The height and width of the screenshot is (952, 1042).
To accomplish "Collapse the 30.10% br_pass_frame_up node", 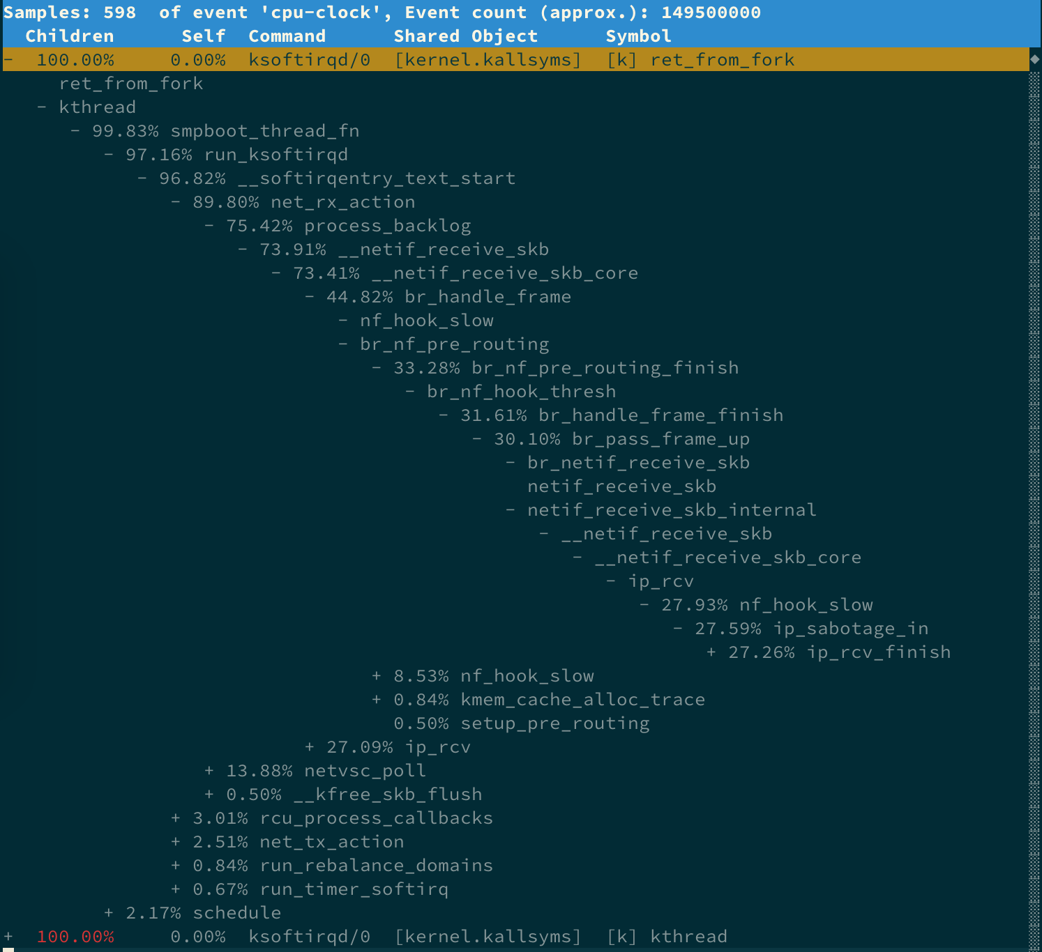I will coord(477,439).
